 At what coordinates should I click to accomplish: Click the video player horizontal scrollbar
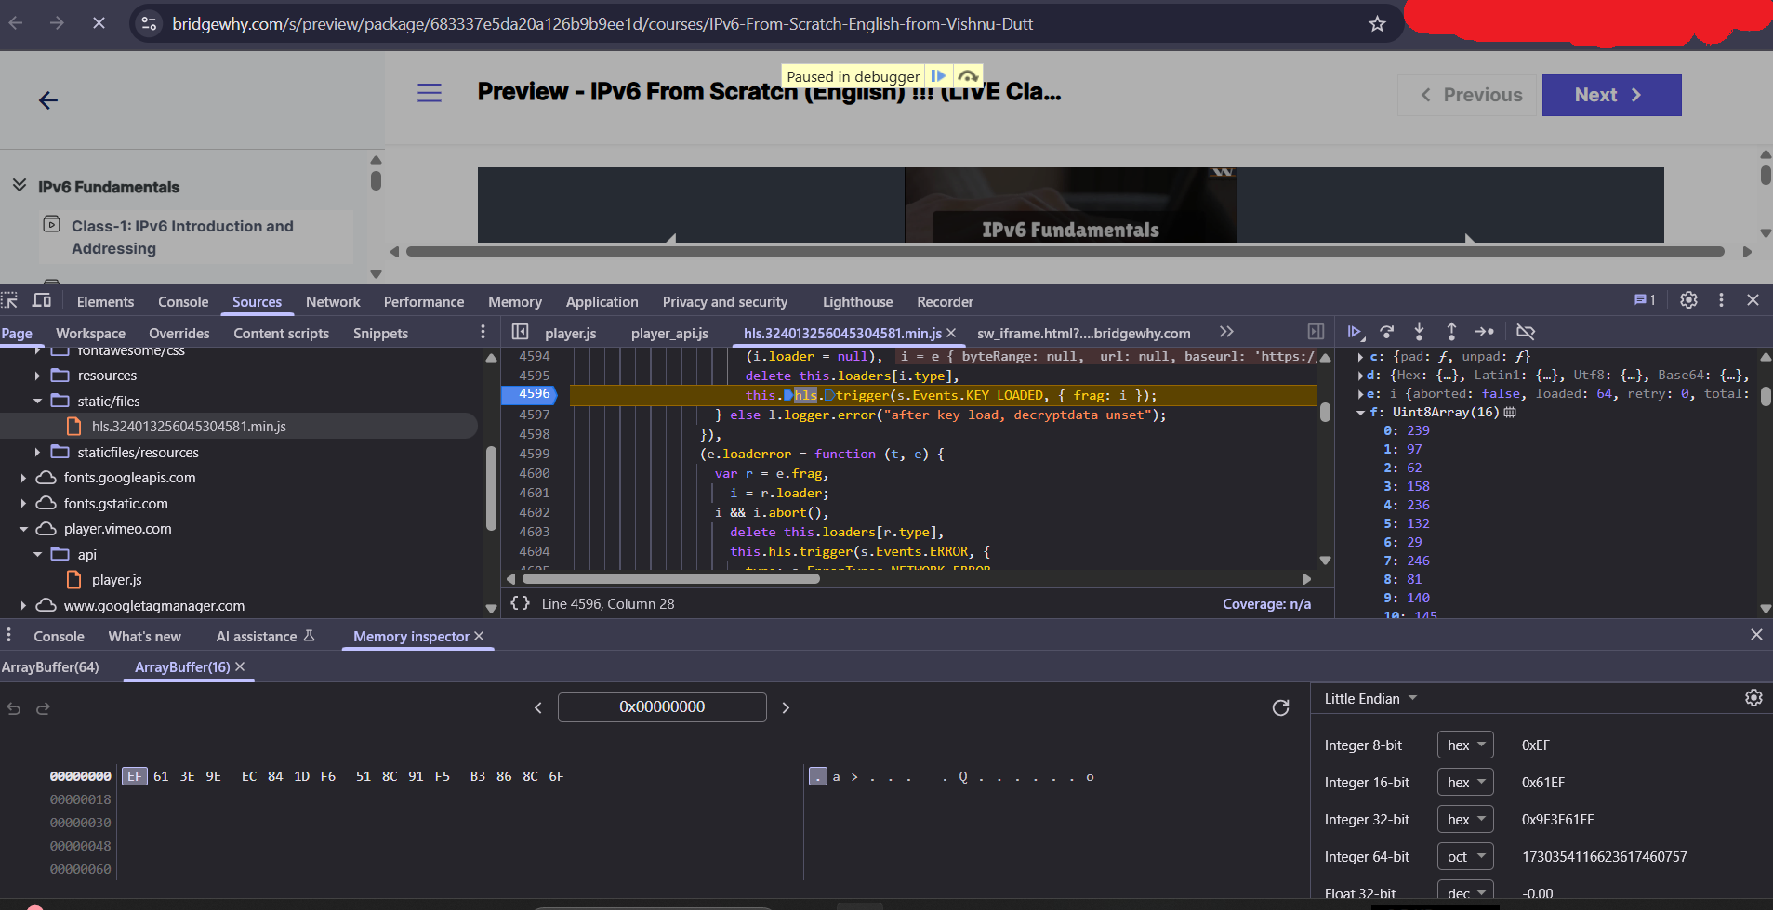click(1065, 252)
